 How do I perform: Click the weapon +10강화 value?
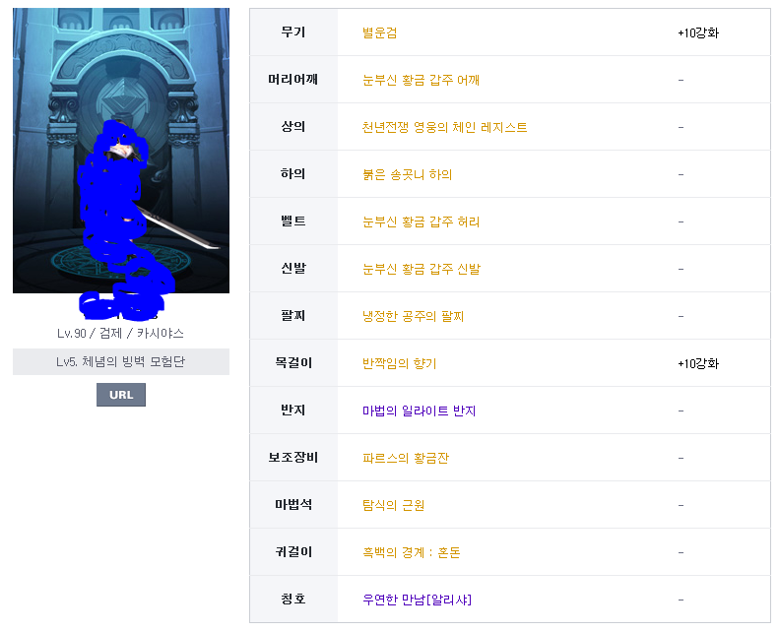tap(698, 32)
